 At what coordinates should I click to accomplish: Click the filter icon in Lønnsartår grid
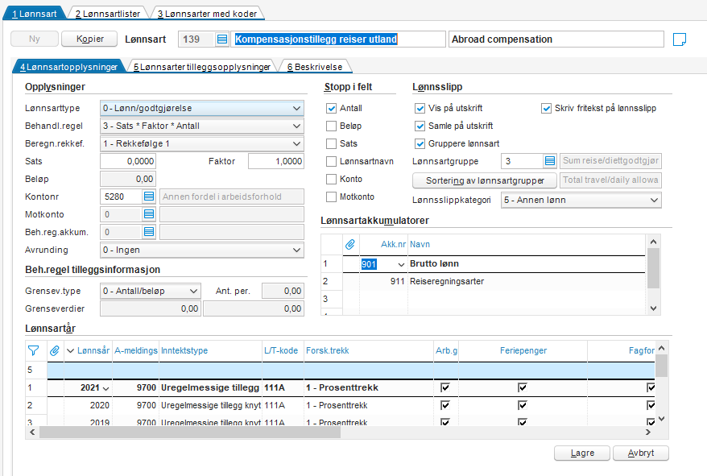(33, 350)
